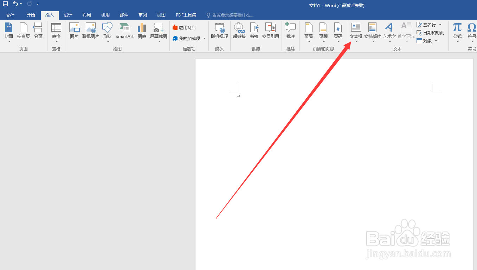Insert an equation with 公式
This screenshot has width=477, height=270.
457,32
